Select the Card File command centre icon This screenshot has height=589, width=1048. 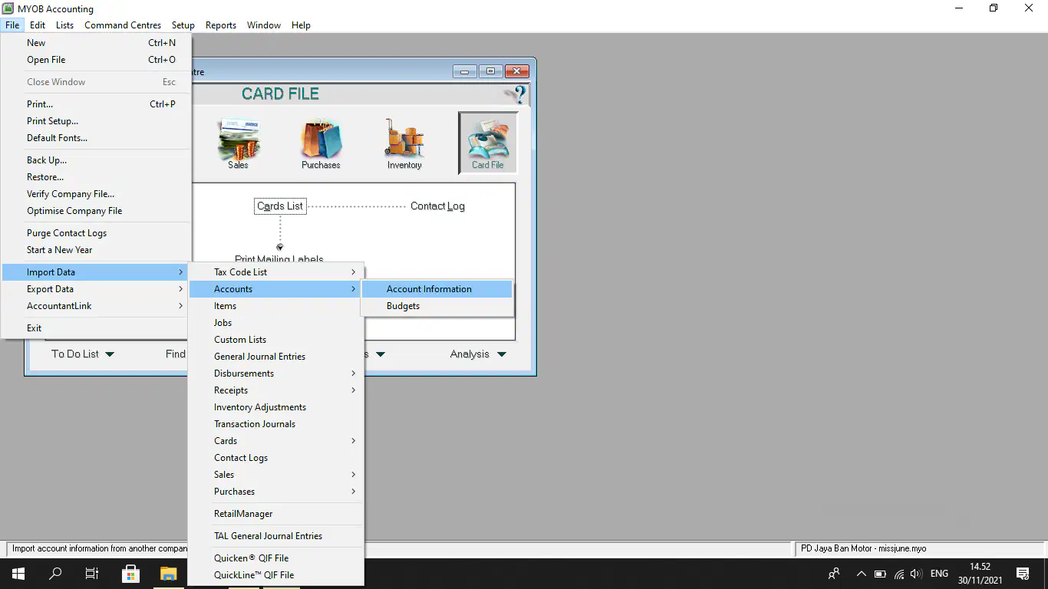tap(488, 143)
